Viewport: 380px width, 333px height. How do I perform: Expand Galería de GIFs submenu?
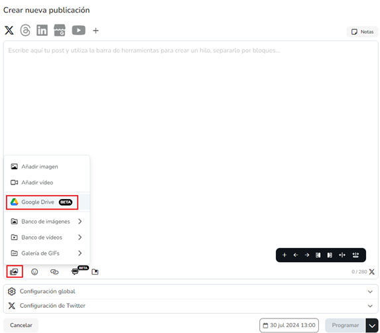47,253
